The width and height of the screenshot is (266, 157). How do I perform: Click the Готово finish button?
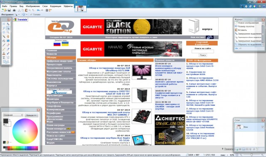point(35,15)
